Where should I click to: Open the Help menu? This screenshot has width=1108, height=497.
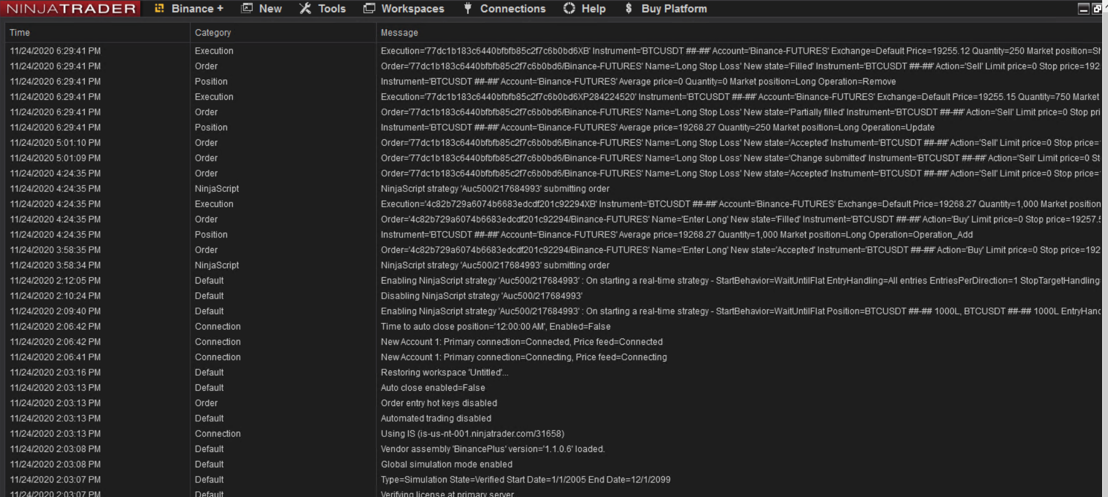tap(584, 9)
